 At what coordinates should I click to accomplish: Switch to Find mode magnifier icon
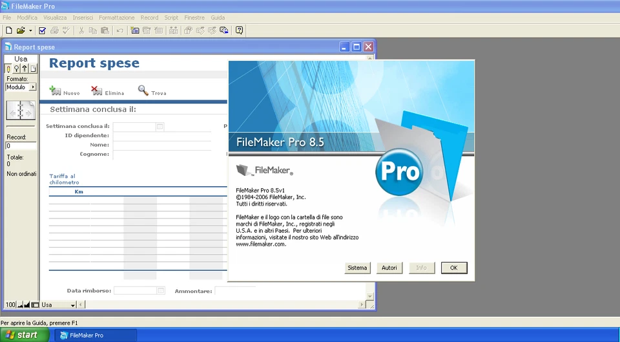click(16, 69)
